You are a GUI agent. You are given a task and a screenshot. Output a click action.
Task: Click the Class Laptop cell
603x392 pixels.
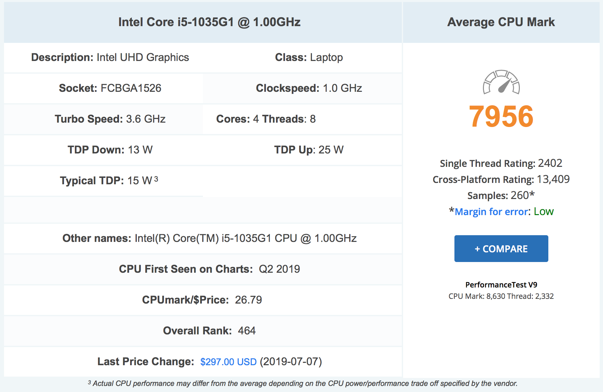(303, 57)
